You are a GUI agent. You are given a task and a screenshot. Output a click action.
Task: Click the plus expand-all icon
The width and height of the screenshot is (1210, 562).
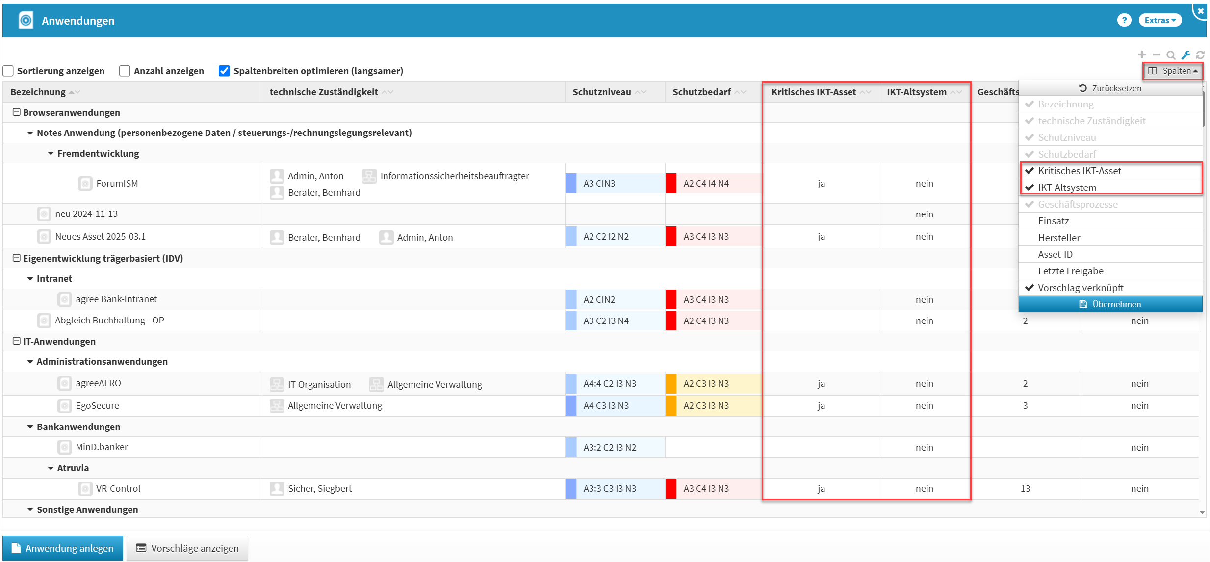(1142, 55)
